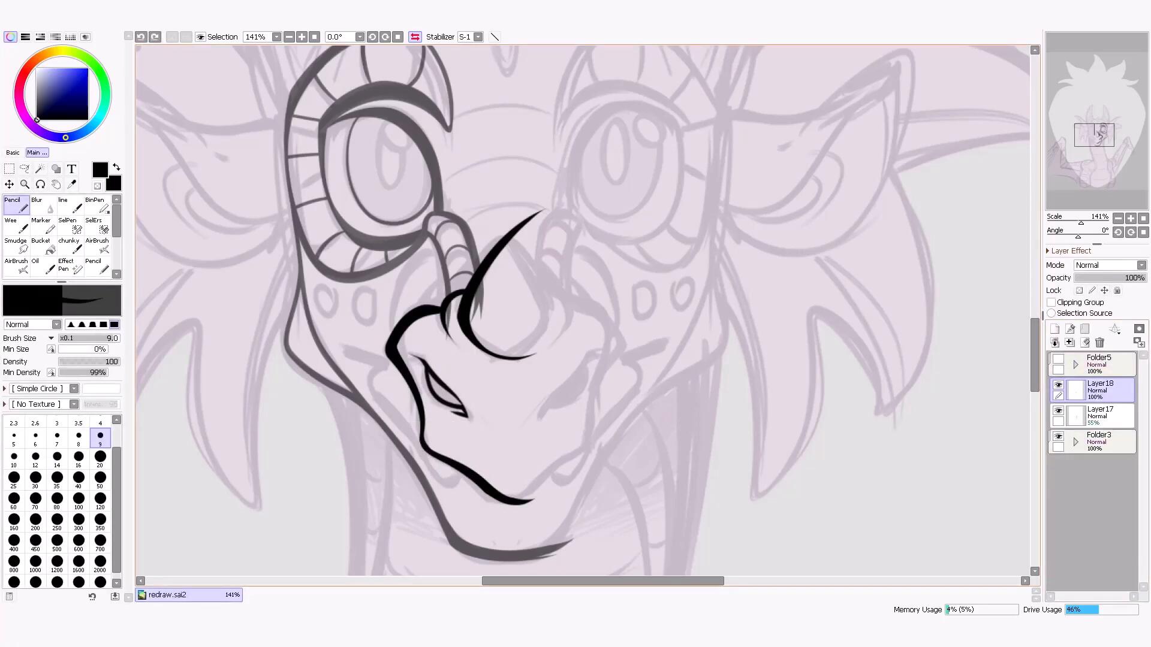Hide Layer17 using its eye icon
Viewport: 1151px width, 647px height.
1058,410
